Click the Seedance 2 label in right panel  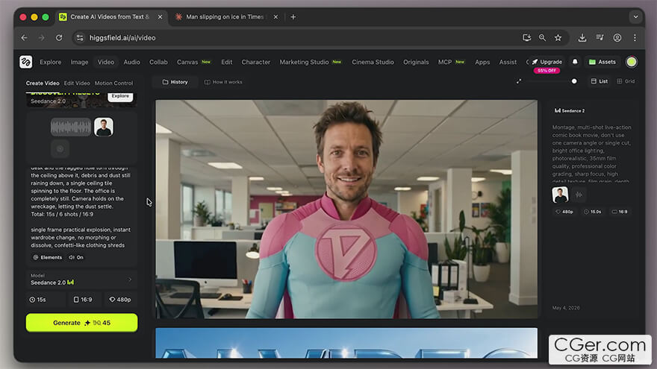[570, 111]
